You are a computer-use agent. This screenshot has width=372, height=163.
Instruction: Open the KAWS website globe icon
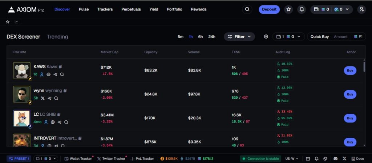click(x=48, y=74)
